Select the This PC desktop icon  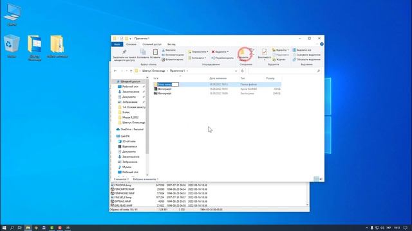point(12,15)
